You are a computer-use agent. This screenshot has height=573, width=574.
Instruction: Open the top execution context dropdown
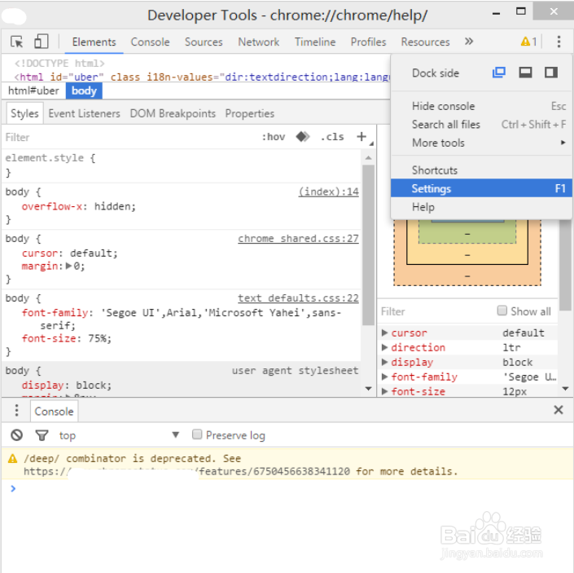(119, 435)
